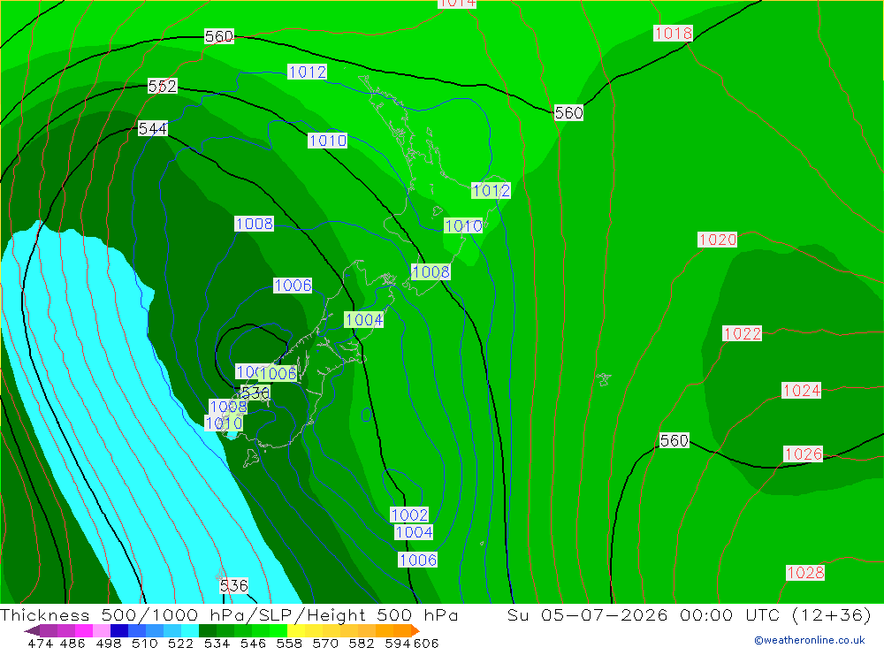Select the blue 1002 pressure label
The width and height of the screenshot is (884, 648).
click(x=409, y=515)
